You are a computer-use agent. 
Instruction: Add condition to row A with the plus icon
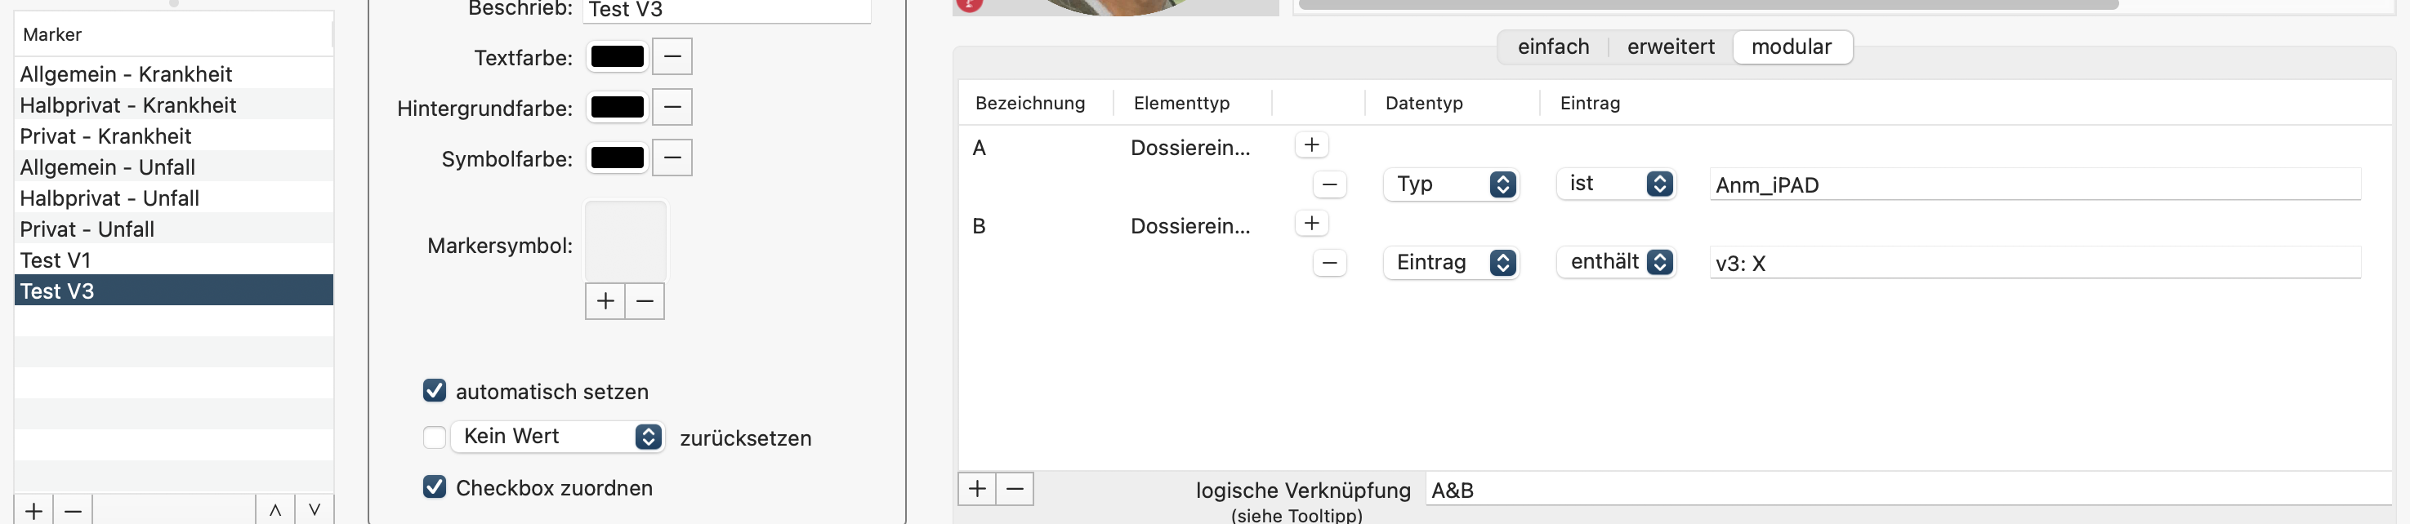1310,144
